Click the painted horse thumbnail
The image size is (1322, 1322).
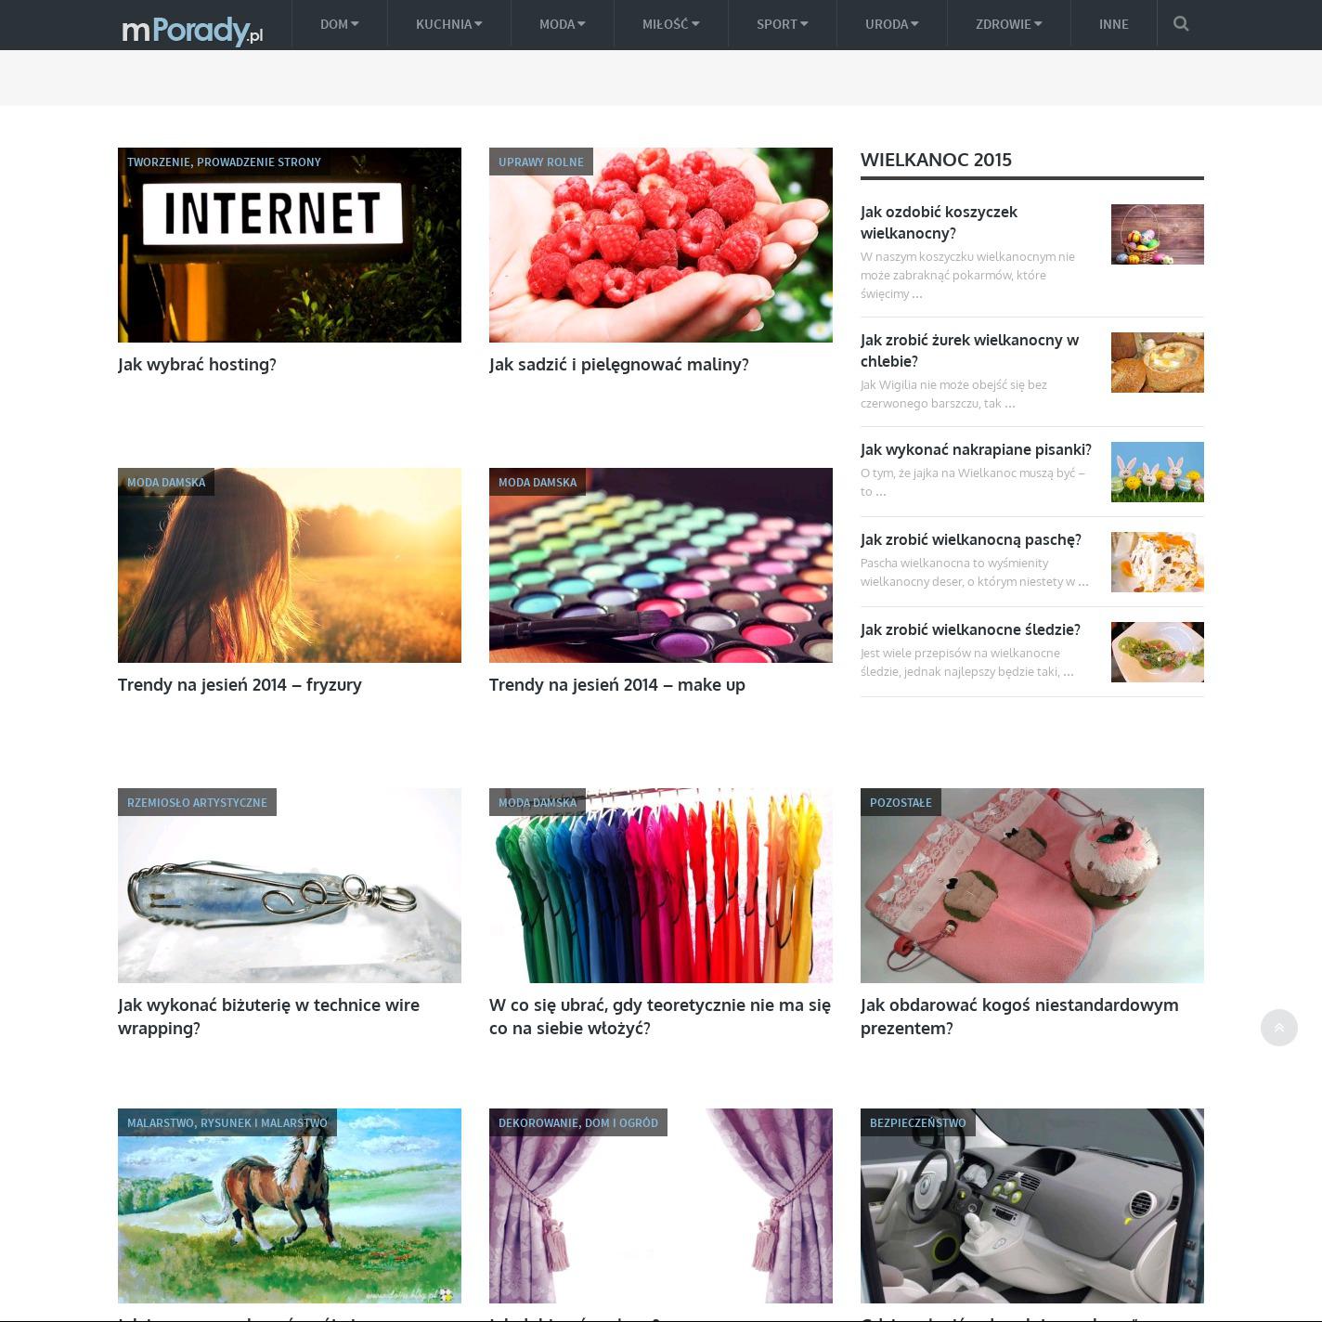click(290, 1206)
